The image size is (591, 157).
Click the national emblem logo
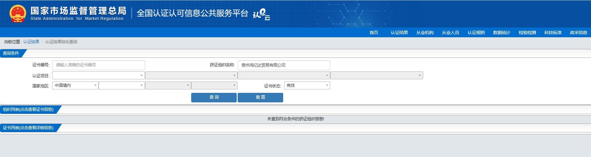[x=18, y=14]
